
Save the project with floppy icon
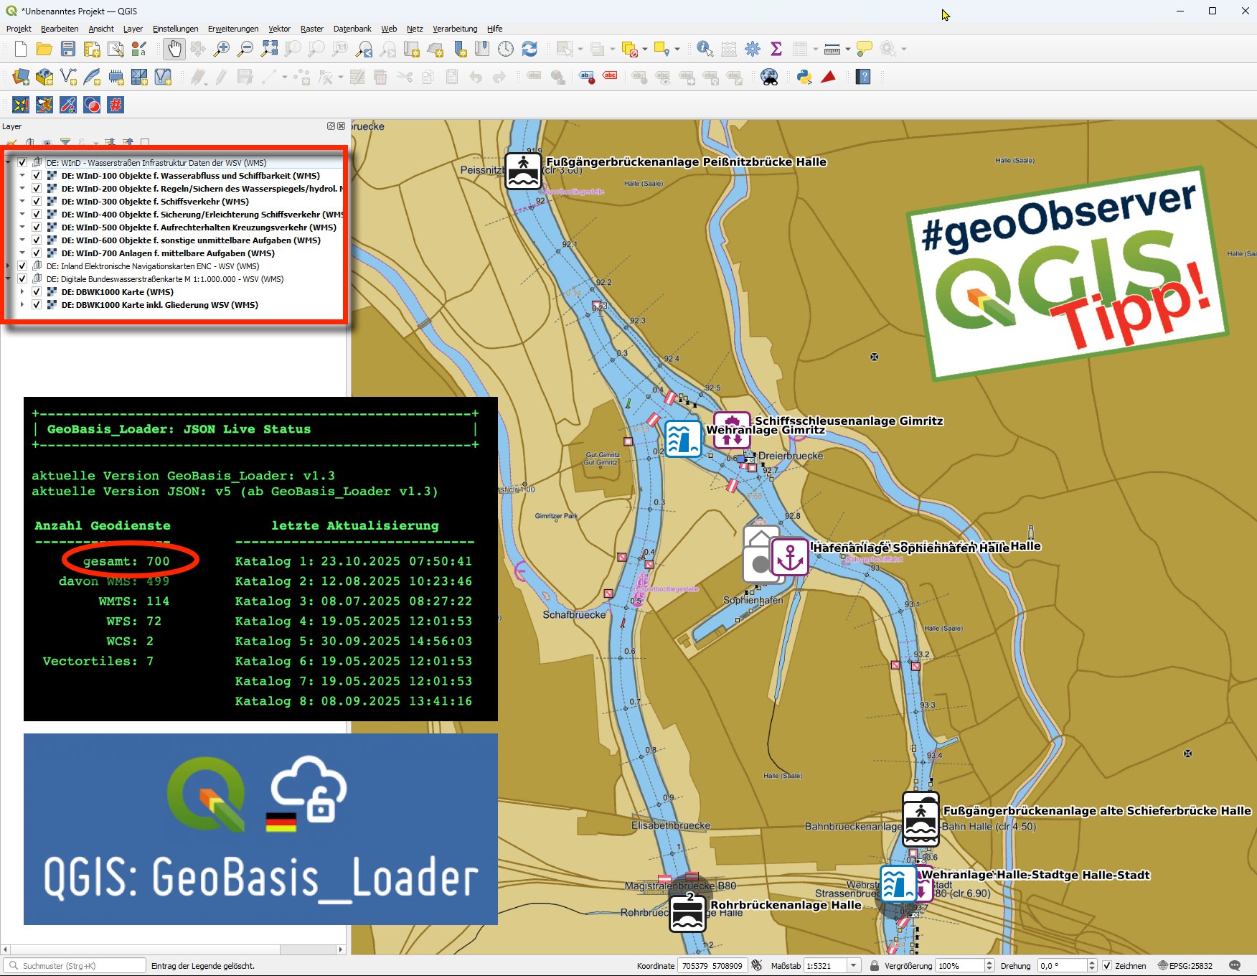[x=68, y=49]
